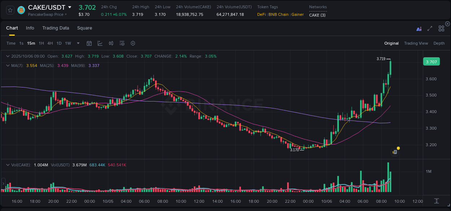
Task: Launch the Ai chart analysis tool
Action: coord(419,29)
